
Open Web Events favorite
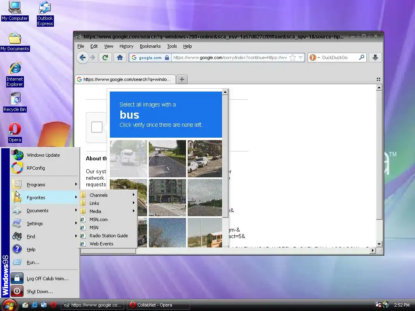pyautogui.click(x=108, y=244)
